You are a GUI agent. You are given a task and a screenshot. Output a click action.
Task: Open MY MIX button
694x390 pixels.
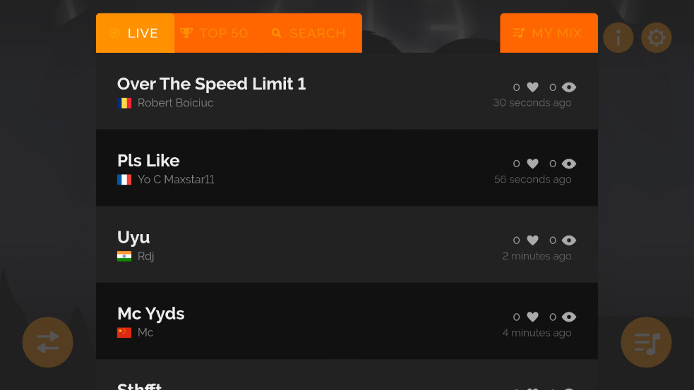(x=549, y=33)
